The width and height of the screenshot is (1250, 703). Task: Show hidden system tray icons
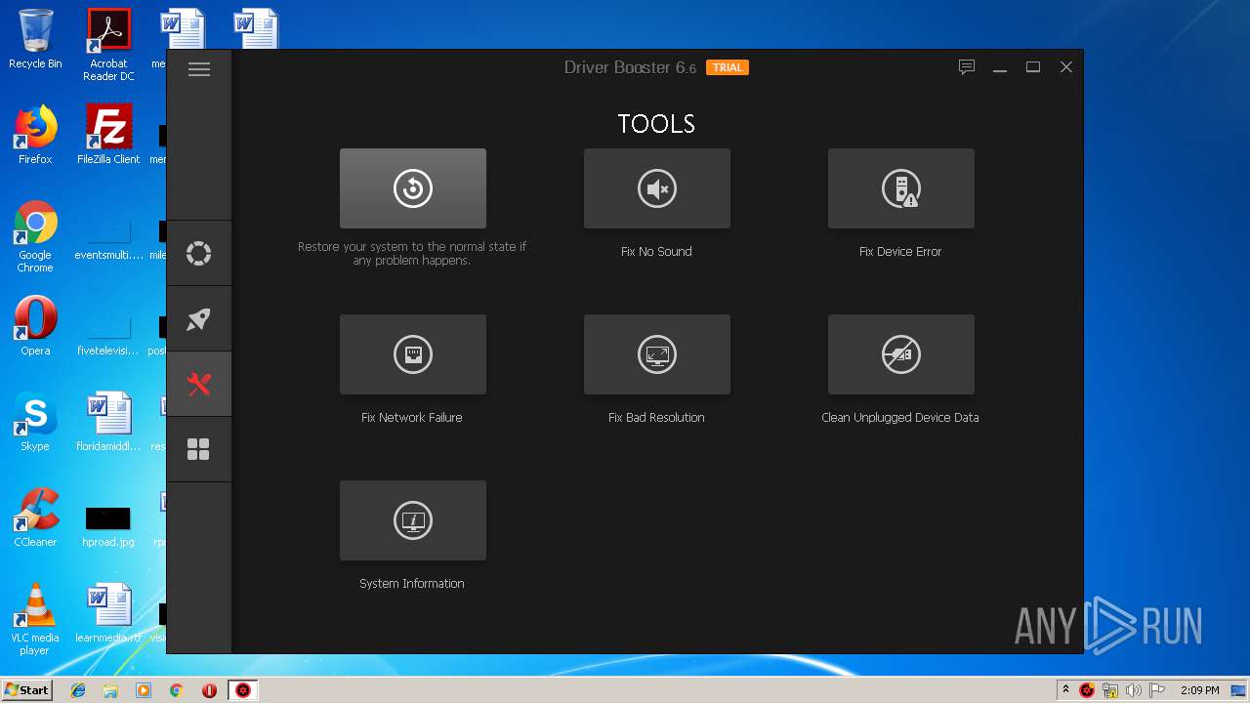(x=1065, y=689)
